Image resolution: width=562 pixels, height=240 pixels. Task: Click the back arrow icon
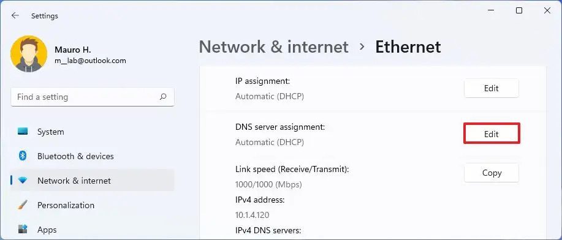pyautogui.click(x=15, y=15)
